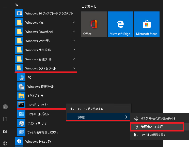This screenshot has height=147, width=189.
Task: Choose ファイルの場所を開く
Action: click(x=160, y=135)
